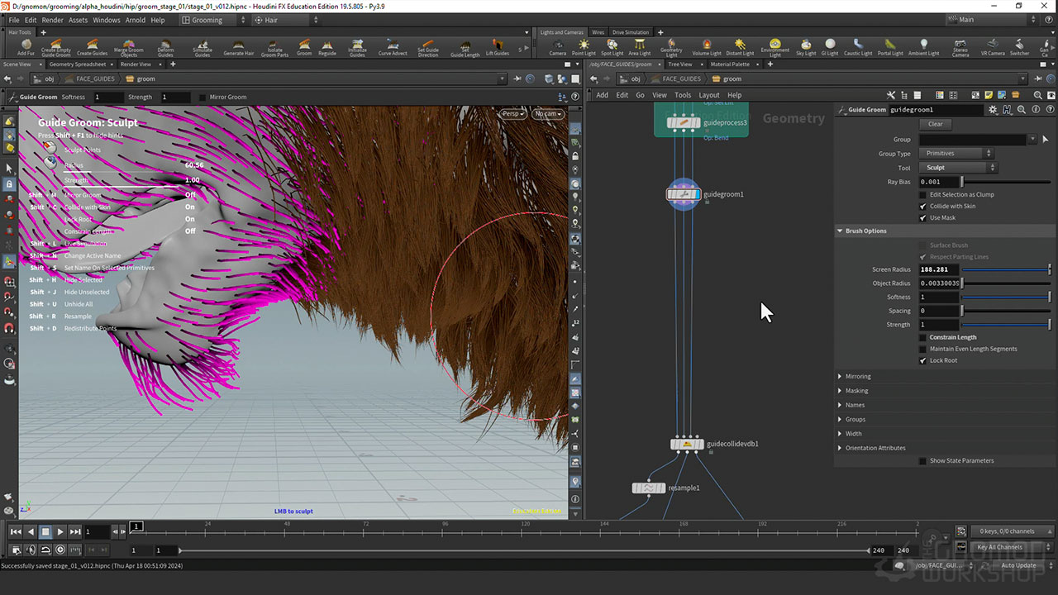
Task: Expand the Mirroring section
Action: [x=857, y=377]
